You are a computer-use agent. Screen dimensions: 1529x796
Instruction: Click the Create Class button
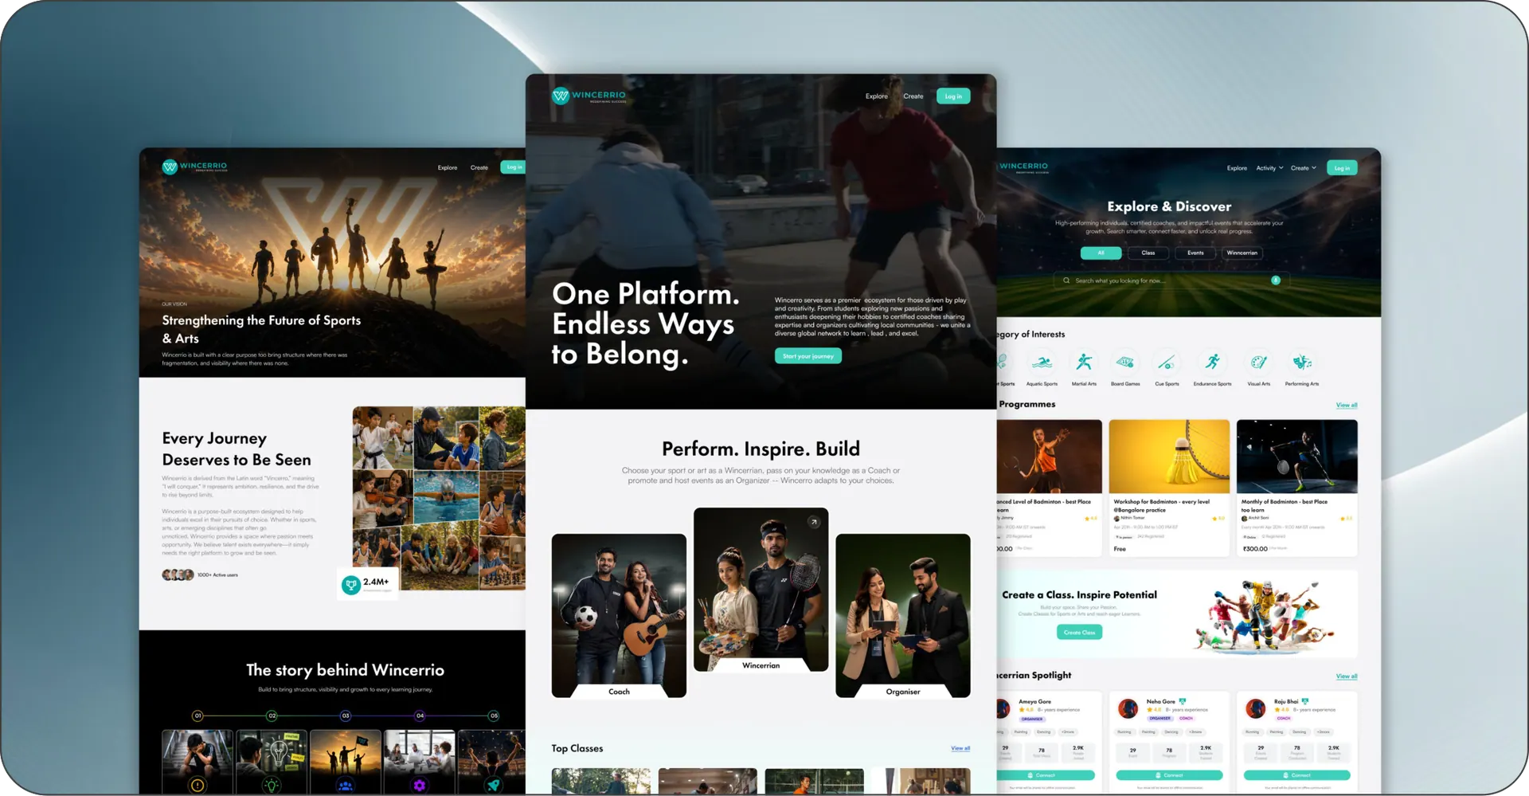1079,633
